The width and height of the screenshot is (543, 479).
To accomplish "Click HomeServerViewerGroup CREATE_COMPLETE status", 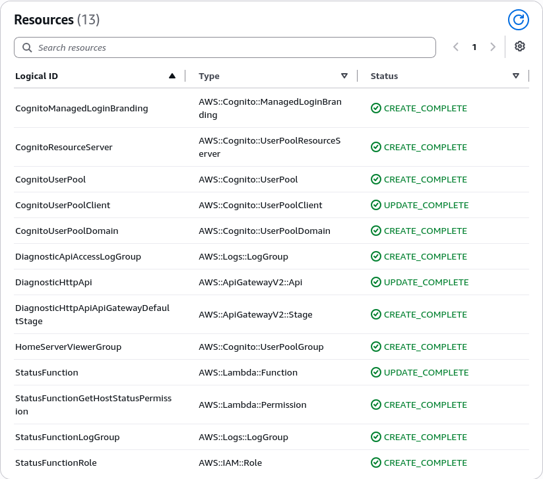I will click(x=426, y=347).
